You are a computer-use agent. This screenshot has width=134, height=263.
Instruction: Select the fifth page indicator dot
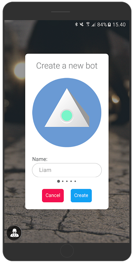point(75,181)
